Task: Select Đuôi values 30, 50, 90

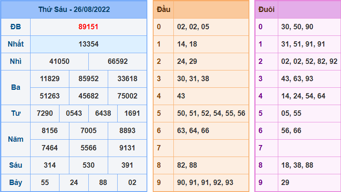Action: (x=297, y=27)
